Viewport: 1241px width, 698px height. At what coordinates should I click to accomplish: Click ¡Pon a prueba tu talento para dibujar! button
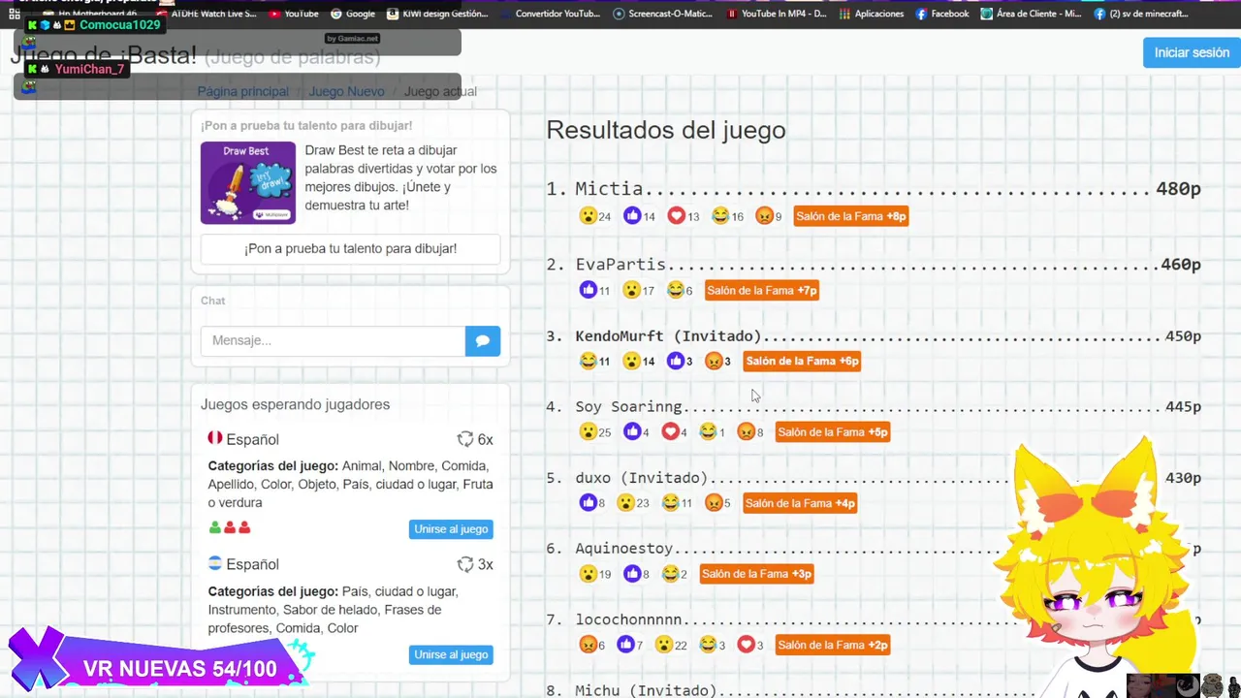[350, 248]
